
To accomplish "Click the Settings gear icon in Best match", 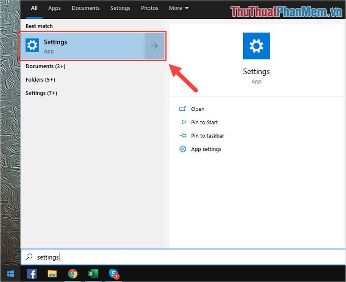I will pos(32,45).
